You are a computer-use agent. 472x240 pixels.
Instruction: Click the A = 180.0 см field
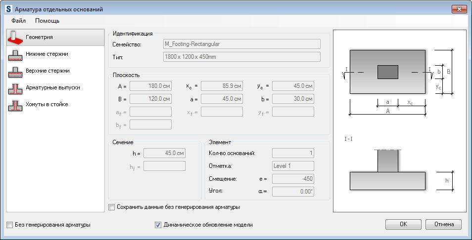point(150,86)
